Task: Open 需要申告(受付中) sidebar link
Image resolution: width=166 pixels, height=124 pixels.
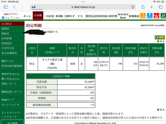Action: click(x=10, y=74)
